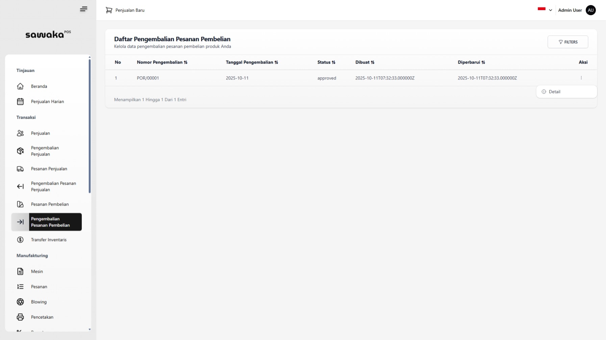Open Penjualan Harian calendar icon
The height and width of the screenshot is (340, 606).
click(20, 102)
